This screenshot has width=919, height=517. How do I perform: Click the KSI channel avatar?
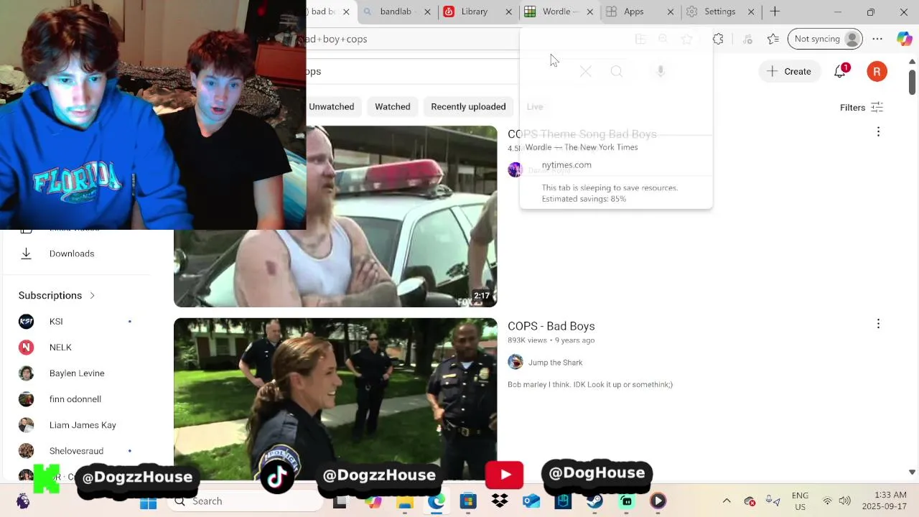tap(26, 322)
